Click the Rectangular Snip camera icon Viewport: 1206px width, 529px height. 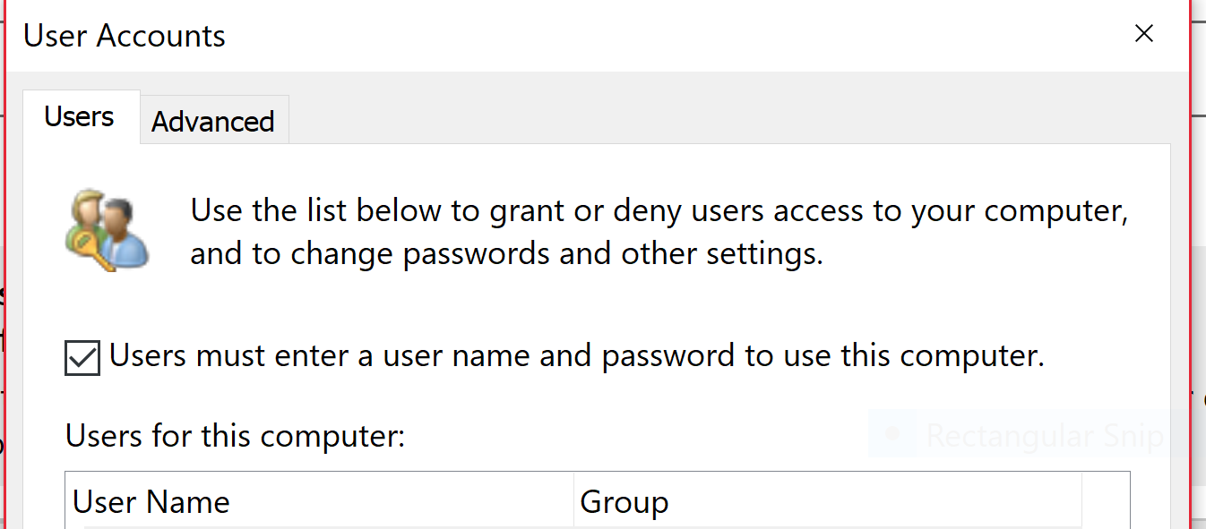[892, 433]
